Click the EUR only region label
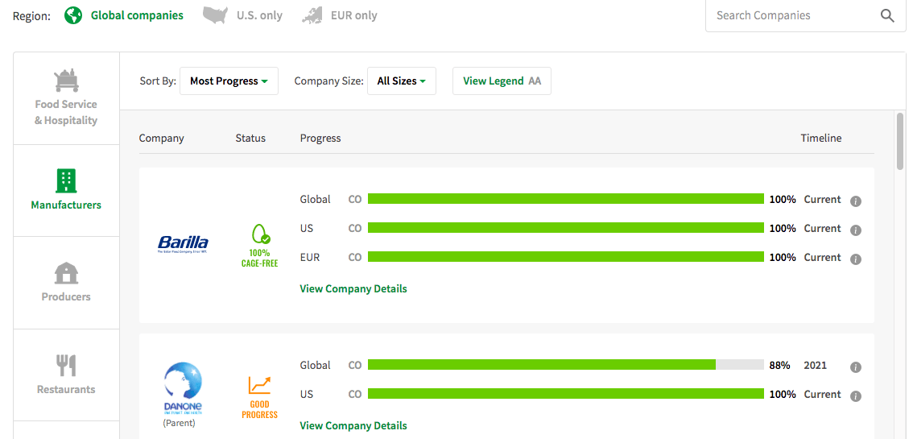 pos(354,16)
